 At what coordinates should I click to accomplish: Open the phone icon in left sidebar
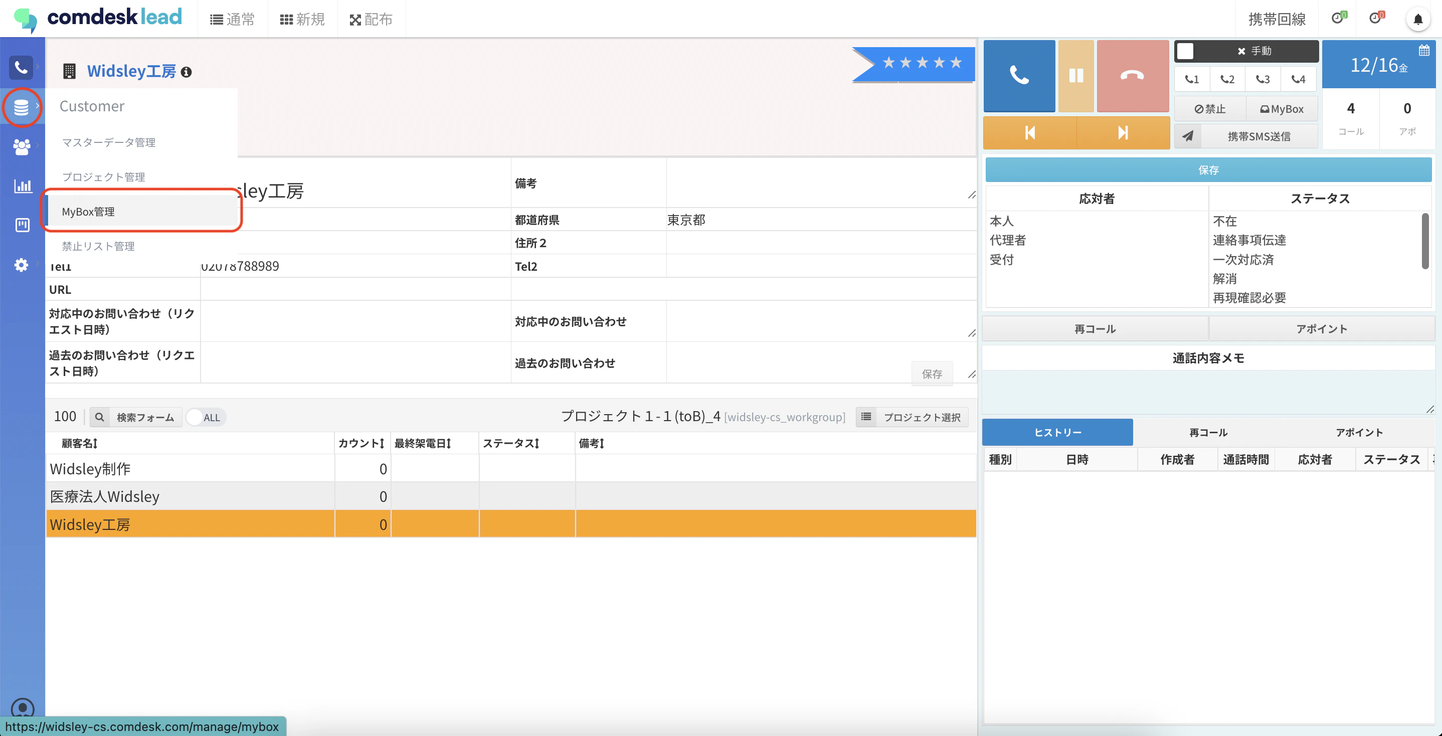point(21,68)
